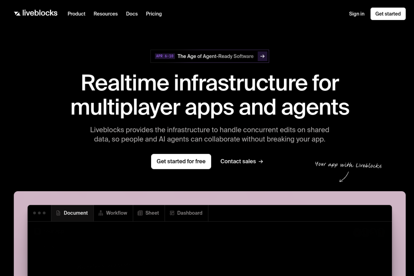Expand the Resources navigation menu
The height and width of the screenshot is (276, 414).
(x=105, y=14)
